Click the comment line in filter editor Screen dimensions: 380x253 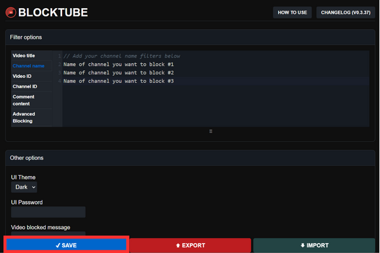122,56
